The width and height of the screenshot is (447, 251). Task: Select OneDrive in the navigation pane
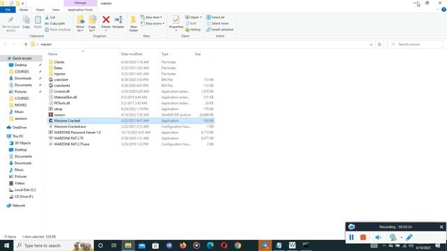point(19,127)
